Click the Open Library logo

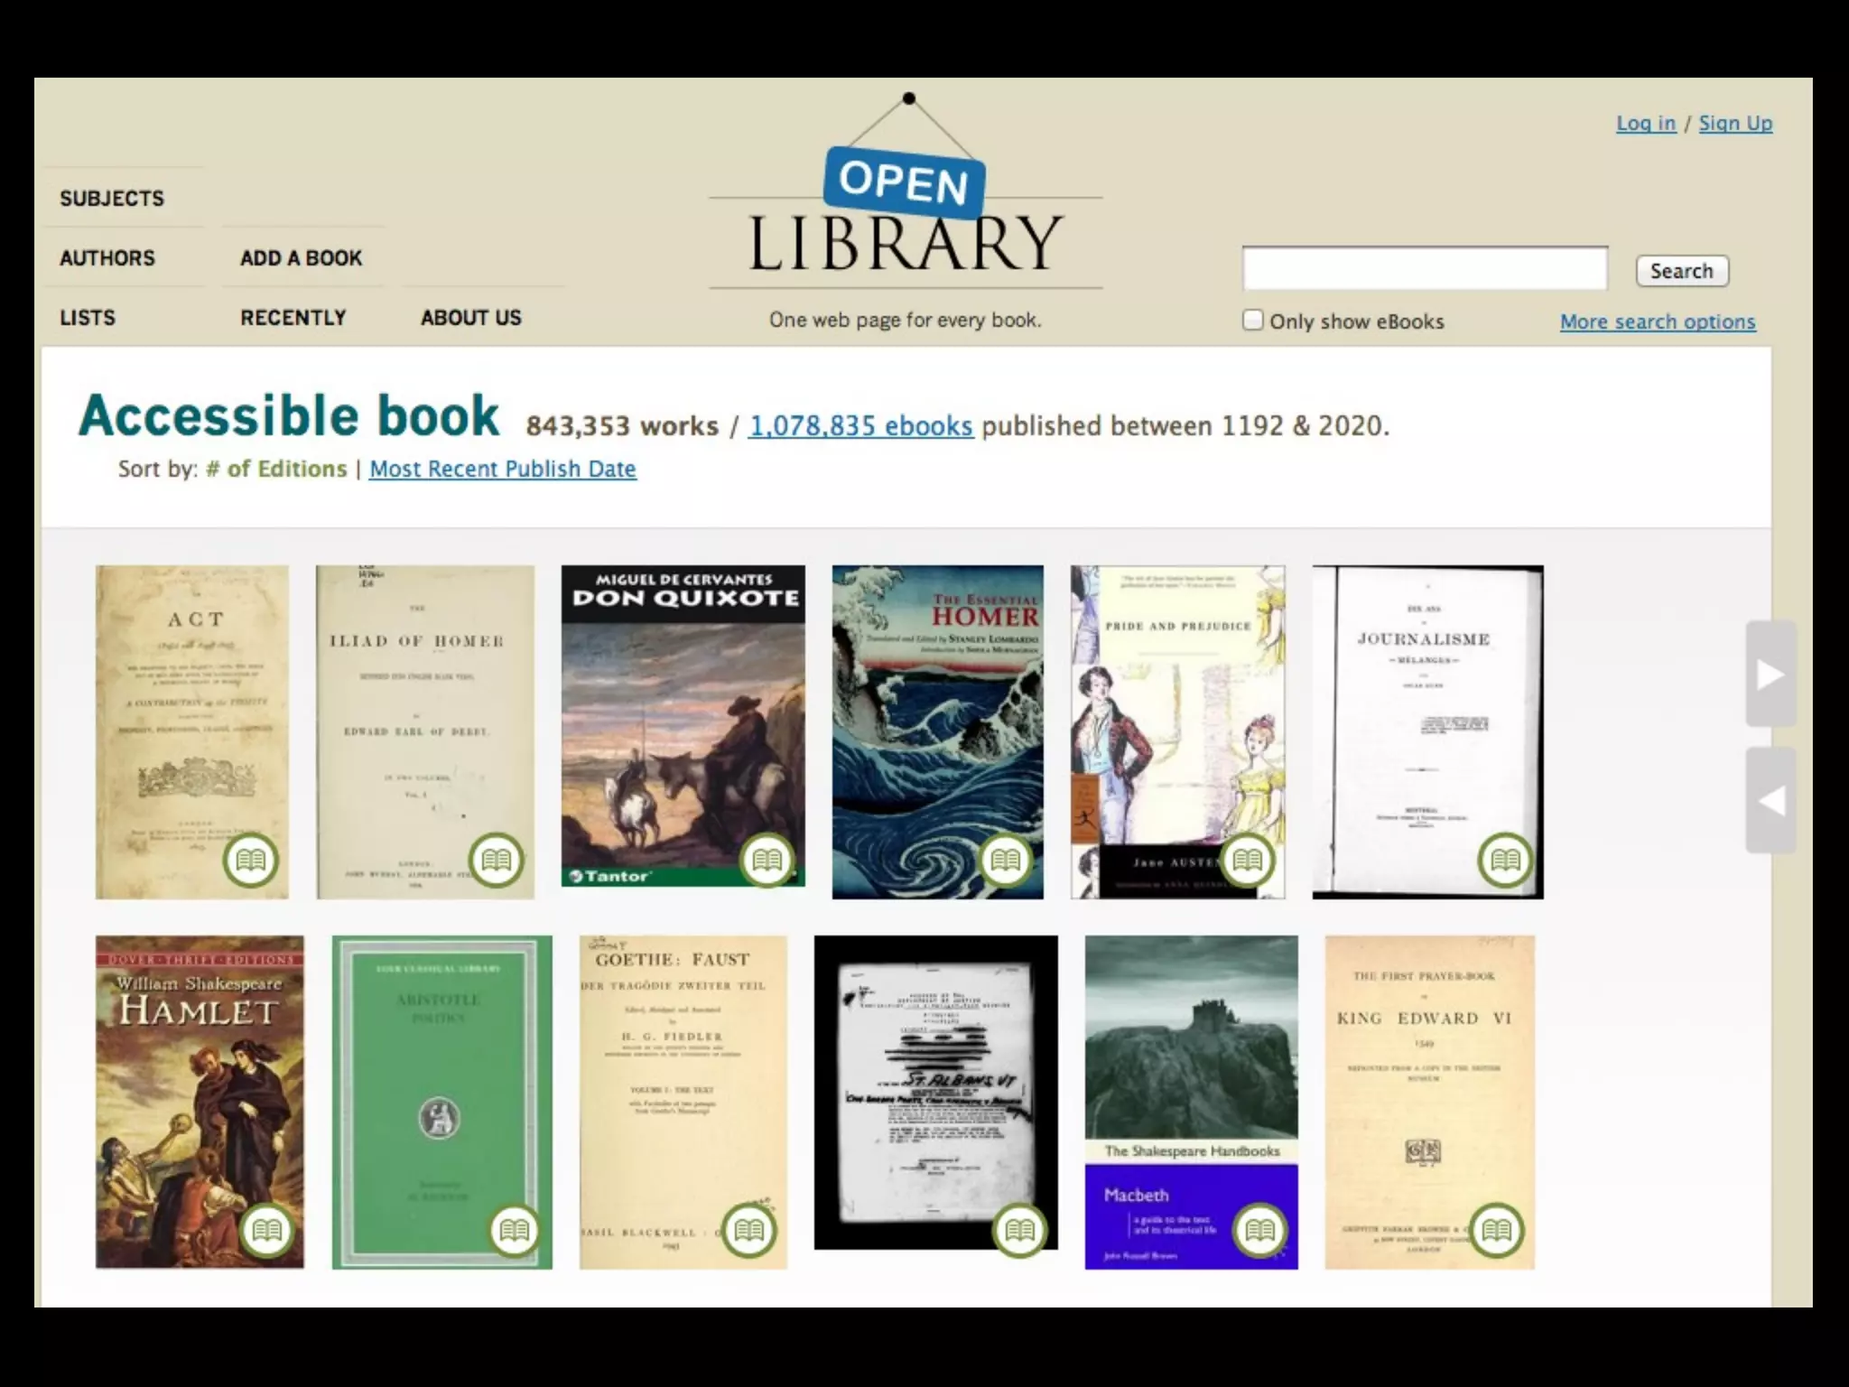pos(905,217)
